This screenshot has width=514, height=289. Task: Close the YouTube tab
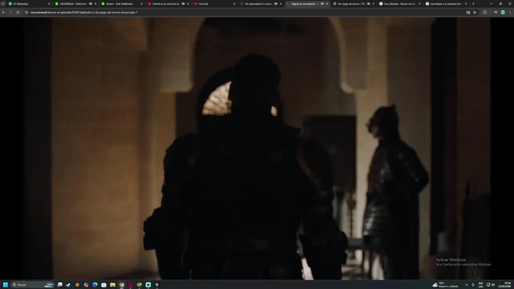tap(234, 4)
